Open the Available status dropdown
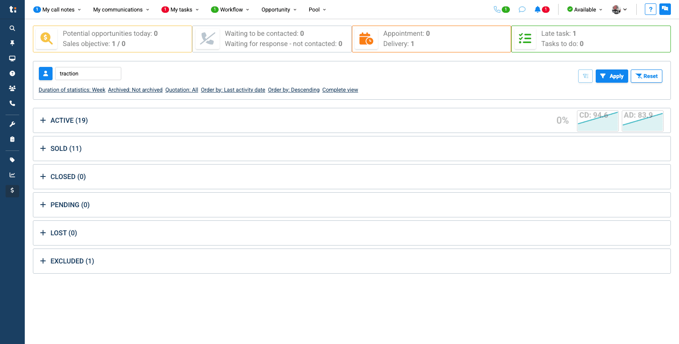The height and width of the screenshot is (344, 679). coord(585,9)
